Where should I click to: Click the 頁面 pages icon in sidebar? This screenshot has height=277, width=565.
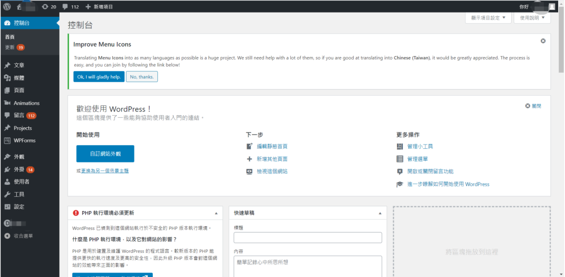pos(7,91)
